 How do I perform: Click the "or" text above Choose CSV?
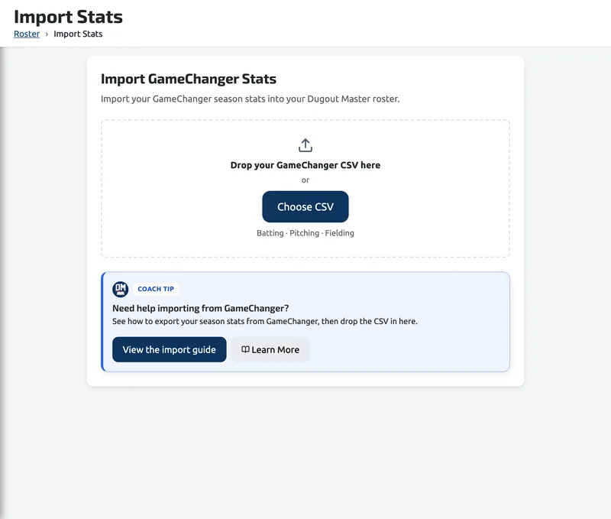click(x=305, y=180)
